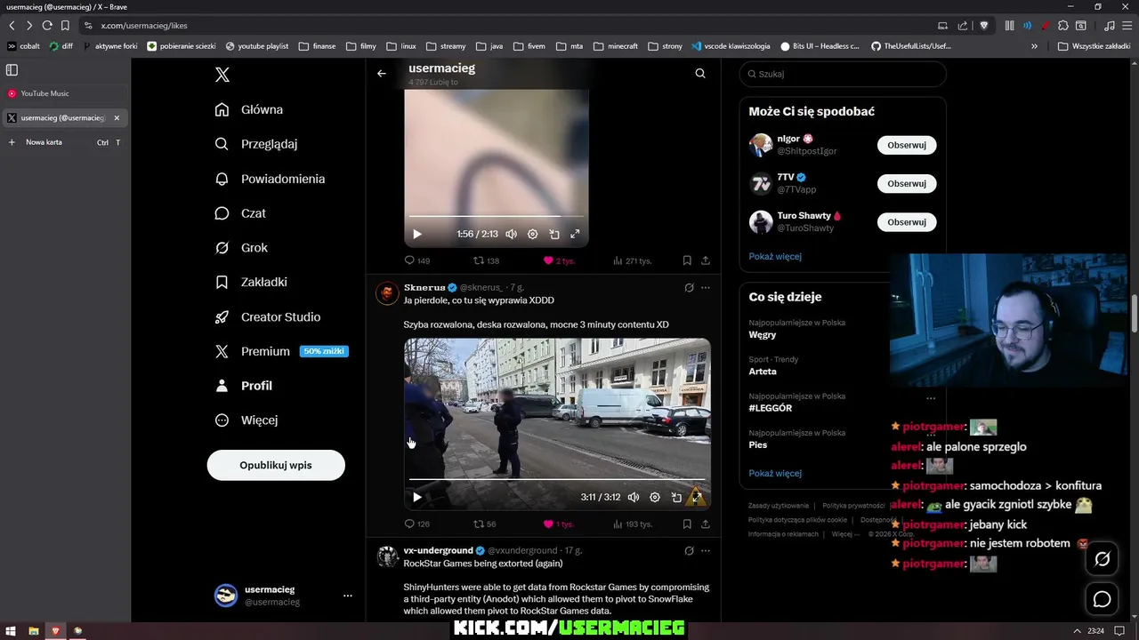Seek the Sknerus video progress bar
This screenshot has height=640, width=1139.
click(x=558, y=479)
